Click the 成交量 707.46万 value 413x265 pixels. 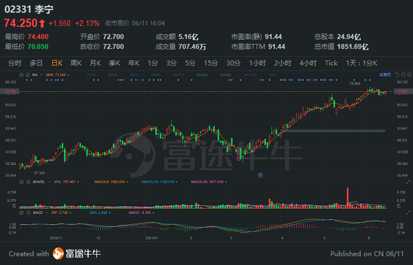click(192, 47)
